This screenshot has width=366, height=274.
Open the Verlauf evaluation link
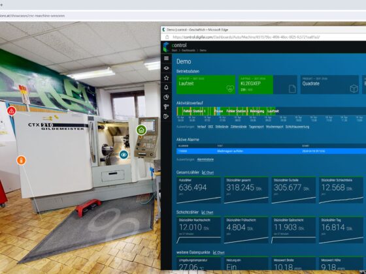pos(201,127)
